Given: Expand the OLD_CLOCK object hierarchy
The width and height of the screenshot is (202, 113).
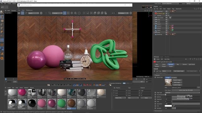Looking at the screenshot, I should [154, 18].
